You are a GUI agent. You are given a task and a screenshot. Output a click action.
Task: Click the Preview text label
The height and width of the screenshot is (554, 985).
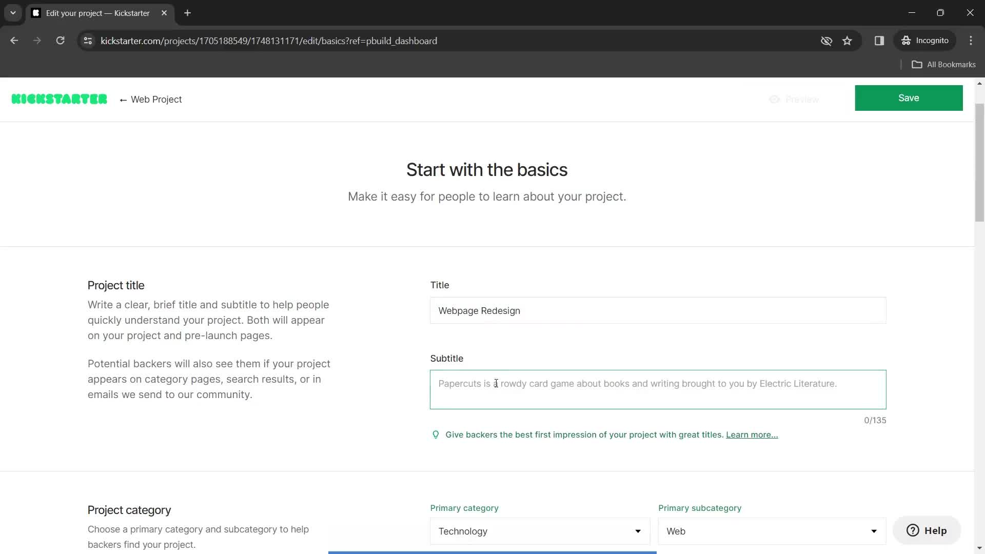pyautogui.click(x=803, y=100)
